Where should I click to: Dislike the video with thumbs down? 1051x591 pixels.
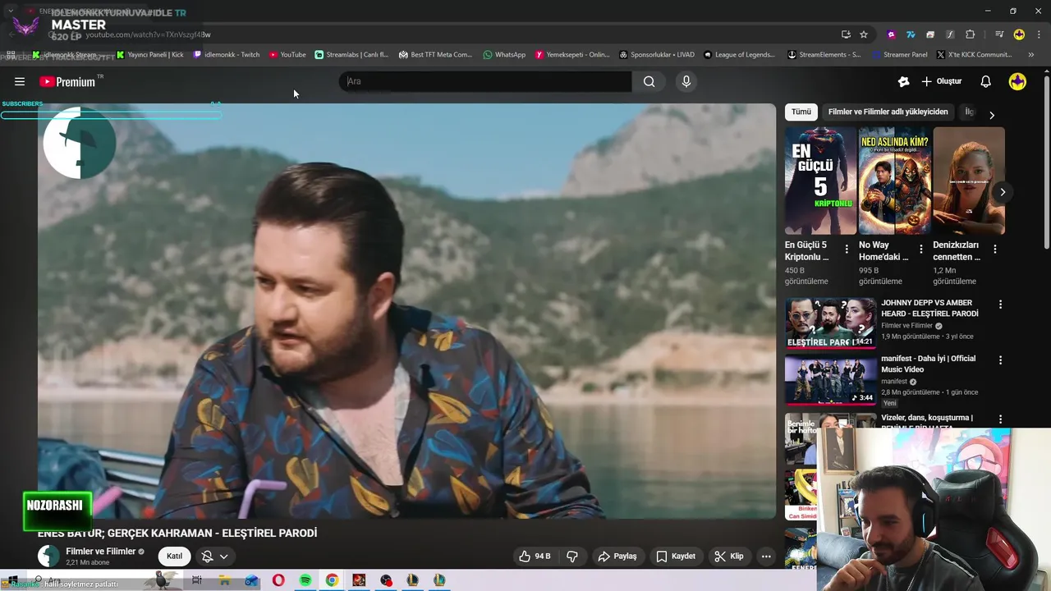572,556
